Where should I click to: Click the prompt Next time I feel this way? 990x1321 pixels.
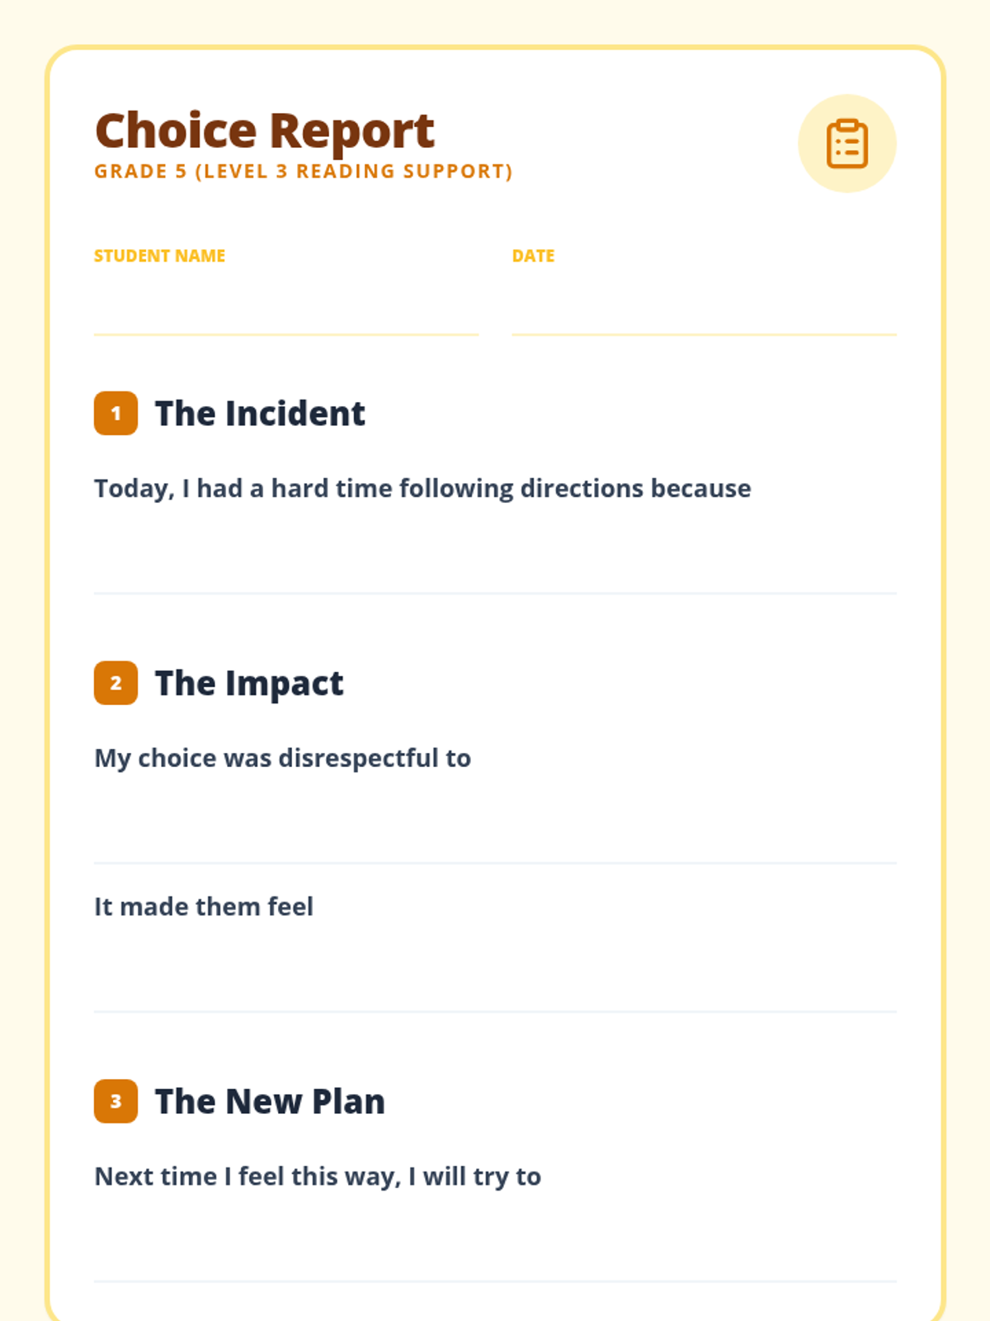(x=318, y=1177)
